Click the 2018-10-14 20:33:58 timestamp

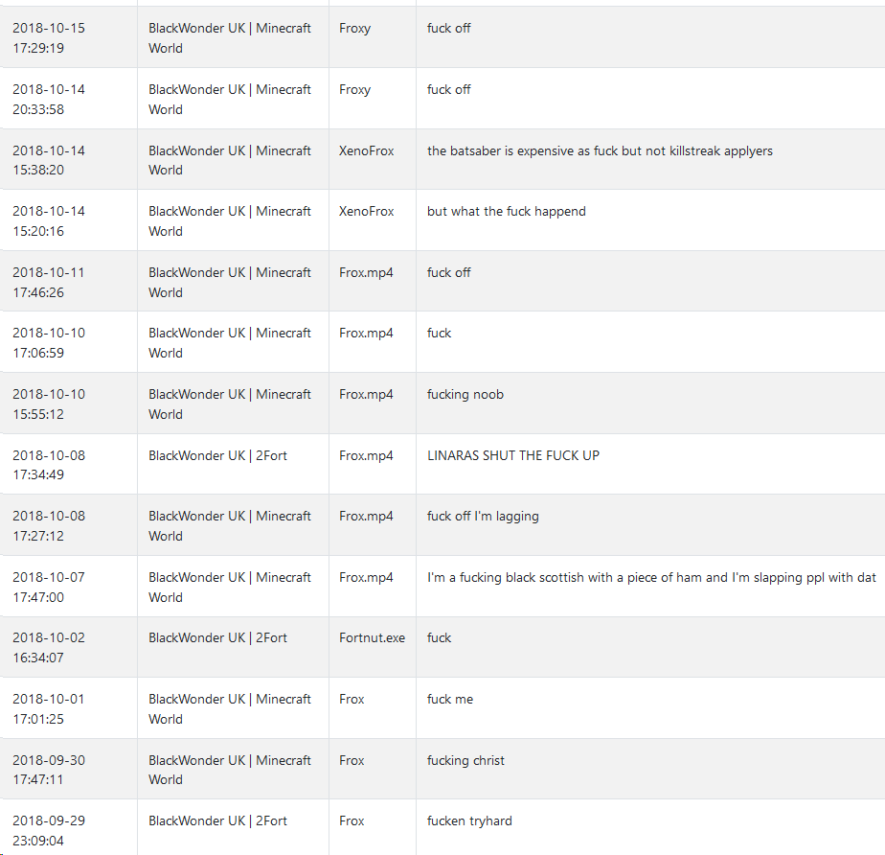49,100
